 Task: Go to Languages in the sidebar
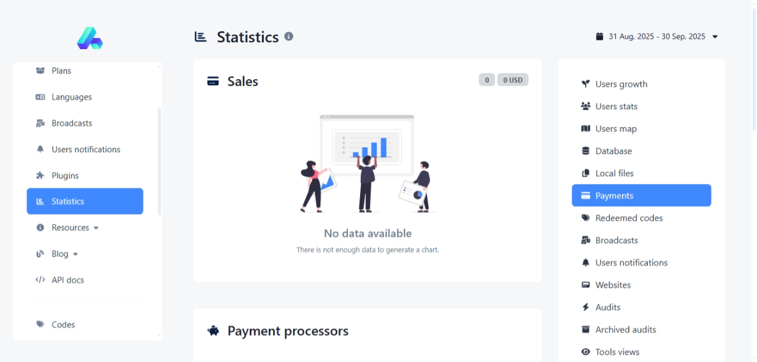point(71,97)
